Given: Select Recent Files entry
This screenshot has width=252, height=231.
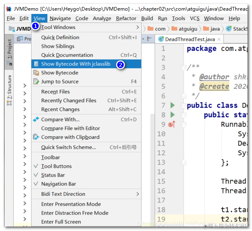Looking at the screenshot, I should (x=86, y=92).
